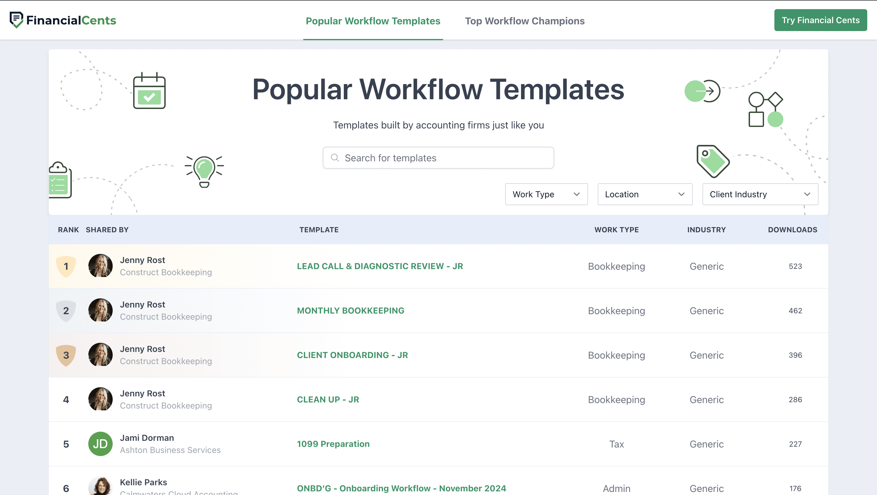Click the FinancialCents shield logo
This screenshot has height=495, width=877.
(16, 19)
